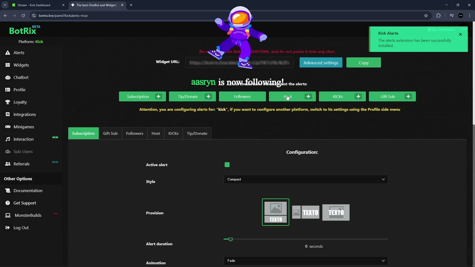Switch to the Subscription tab
Screen dimensions: 475x267
tap(83, 133)
